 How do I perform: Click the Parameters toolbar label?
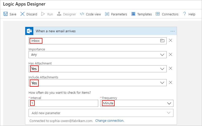pyautogui.click(x=119, y=14)
